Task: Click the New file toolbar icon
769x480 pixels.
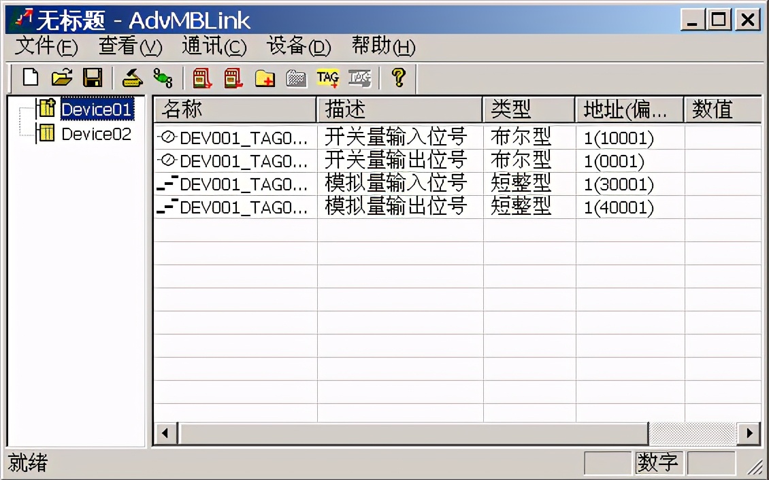Action: (x=31, y=78)
